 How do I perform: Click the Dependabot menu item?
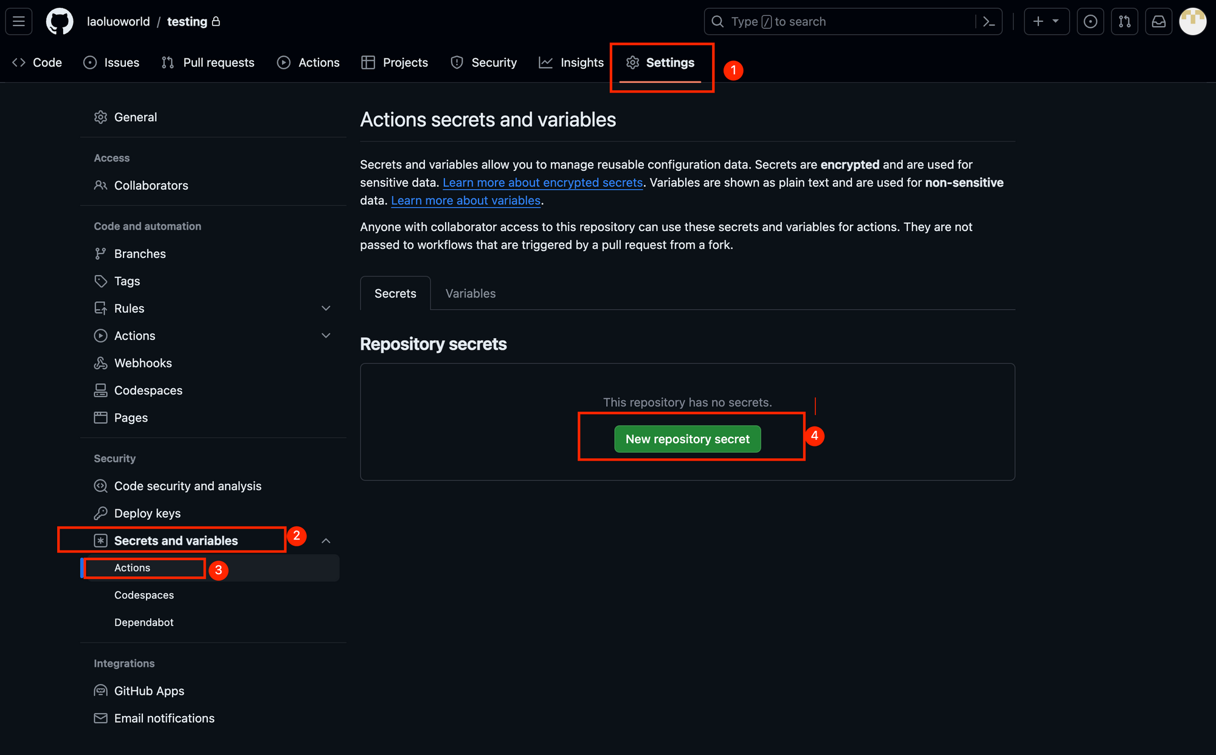click(145, 622)
